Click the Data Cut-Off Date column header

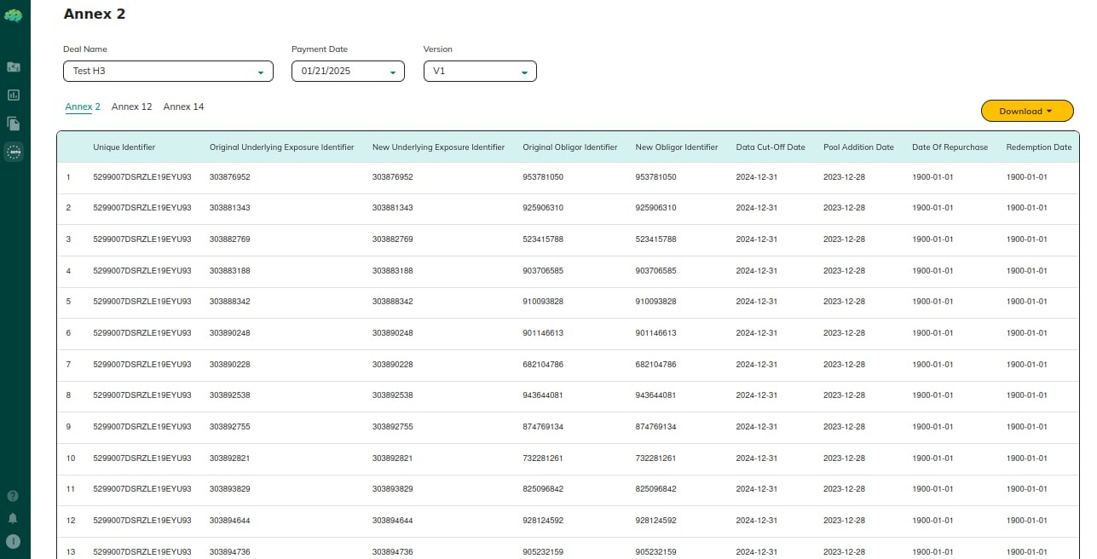click(771, 147)
